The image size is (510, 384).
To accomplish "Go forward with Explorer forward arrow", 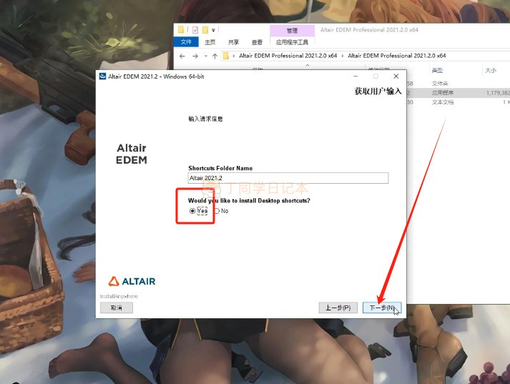I will click(195, 56).
